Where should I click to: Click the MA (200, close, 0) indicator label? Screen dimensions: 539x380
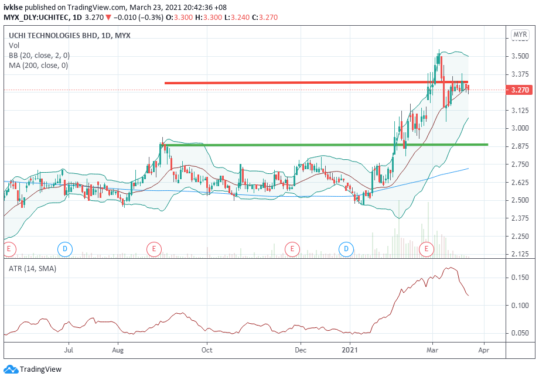[x=38, y=65]
